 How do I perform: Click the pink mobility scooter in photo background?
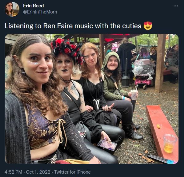pos(143,74)
